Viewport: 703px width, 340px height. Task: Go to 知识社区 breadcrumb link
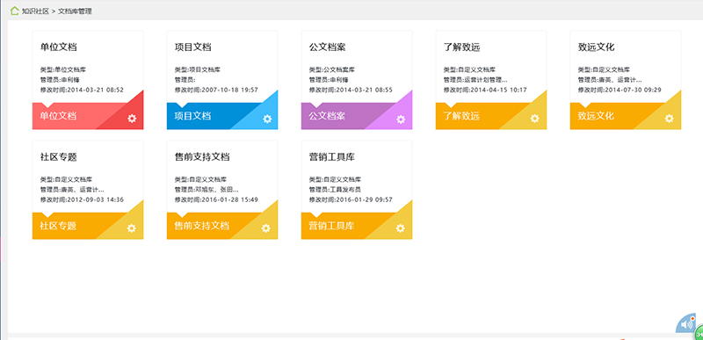pyautogui.click(x=35, y=11)
